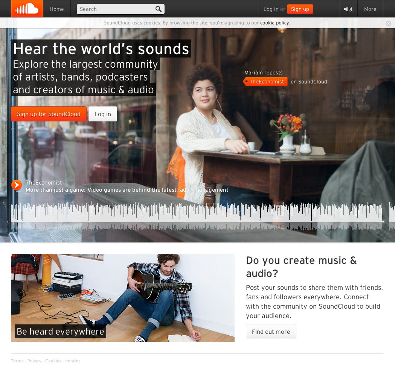Dismiss the cookie notice banner
This screenshot has width=395, height=368.
pos(388,23)
